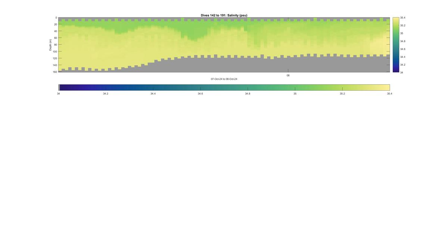448x232 pixels.
Task: Click depth tick label "80" on y-axis
Action: (55, 44)
